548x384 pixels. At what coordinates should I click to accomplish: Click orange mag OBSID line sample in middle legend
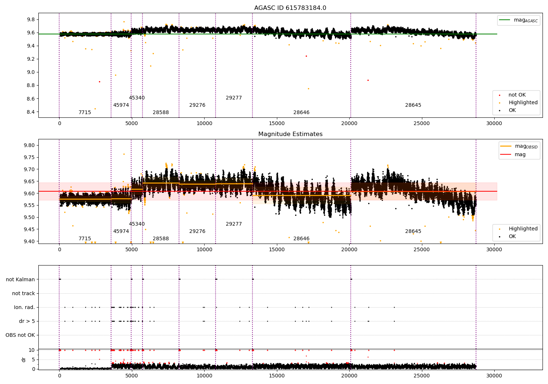tap(506, 146)
